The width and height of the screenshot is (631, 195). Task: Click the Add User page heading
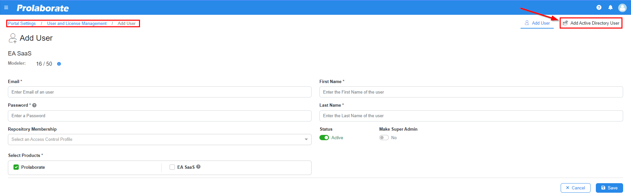click(36, 38)
